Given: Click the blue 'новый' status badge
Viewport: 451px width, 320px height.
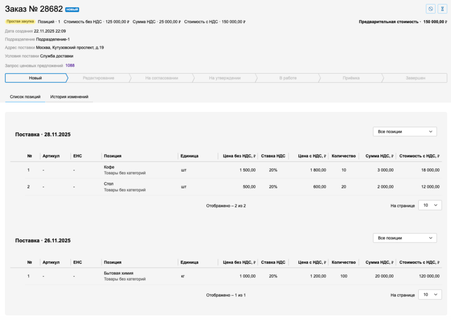Looking at the screenshot, I should click(72, 10).
